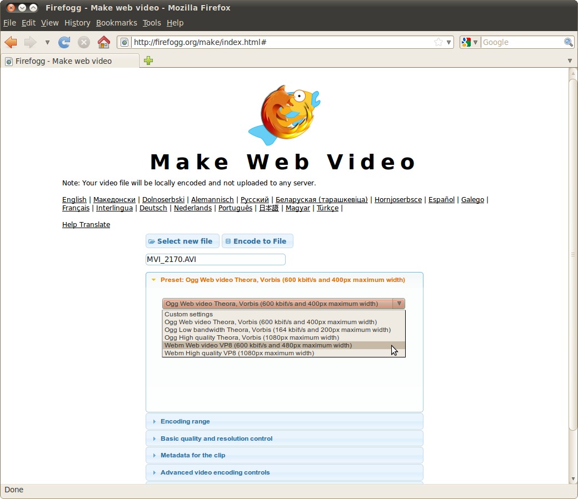Click the bookmark star in address bar
The height and width of the screenshot is (499, 578).
click(x=438, y=42)
